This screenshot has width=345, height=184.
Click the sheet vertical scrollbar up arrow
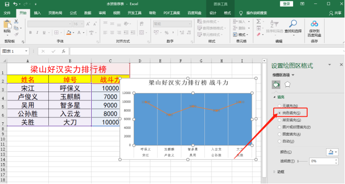pyautogui.click(x=264, y=61)
